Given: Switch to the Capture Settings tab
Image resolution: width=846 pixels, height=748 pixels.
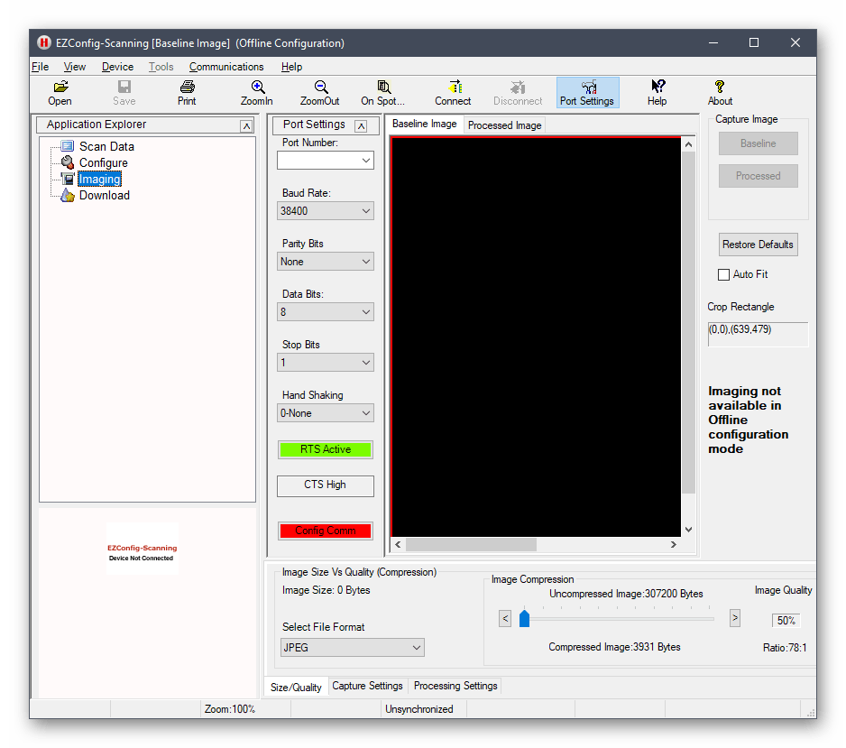Looking at the screenshot, I should [367, 686].
